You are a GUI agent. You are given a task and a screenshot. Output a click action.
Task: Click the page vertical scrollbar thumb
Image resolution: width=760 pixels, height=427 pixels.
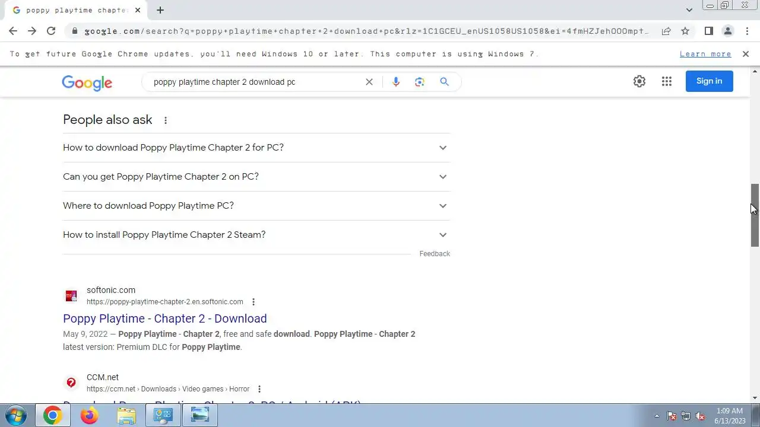click(755, 215)
